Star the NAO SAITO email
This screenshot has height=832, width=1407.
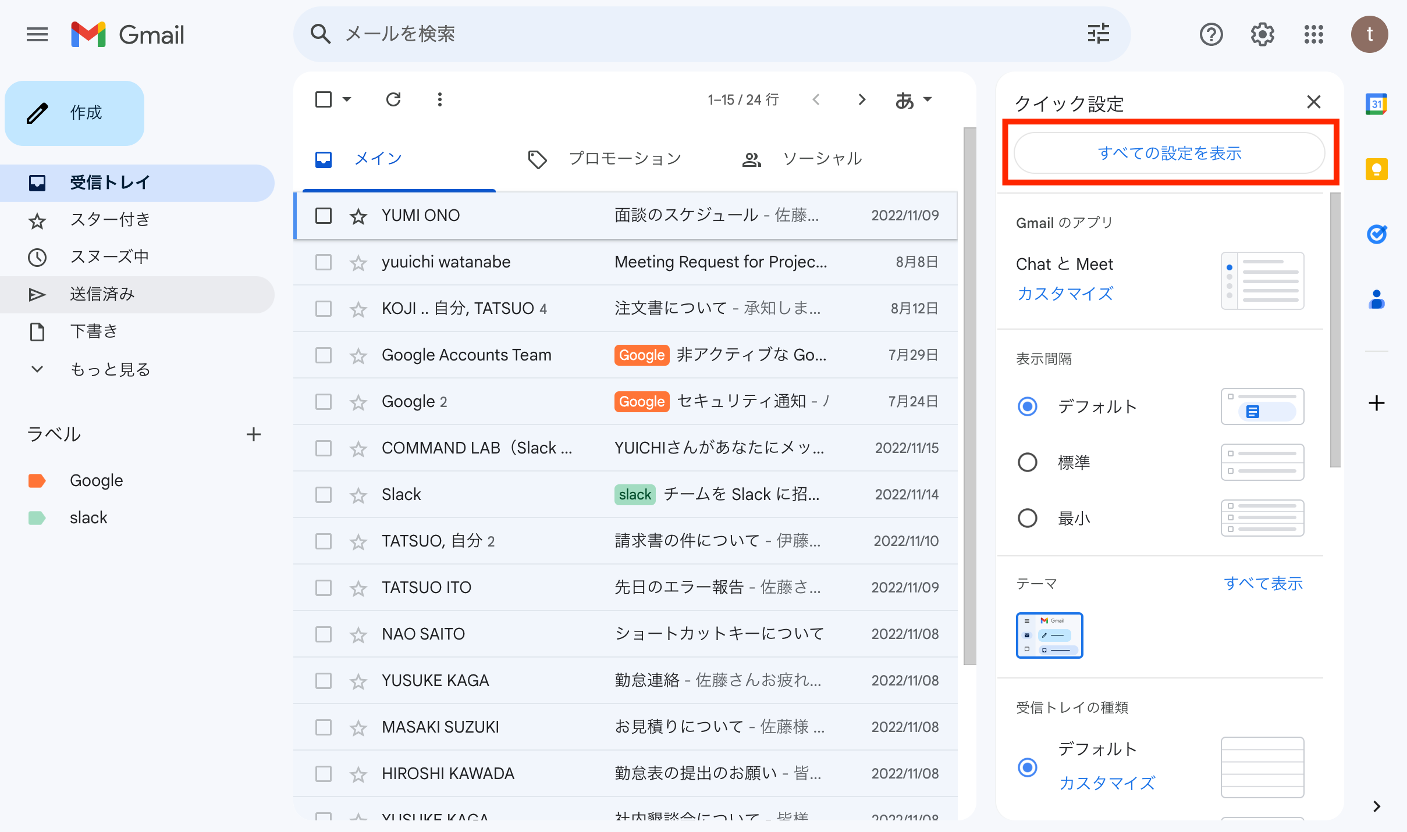[358, 635]
